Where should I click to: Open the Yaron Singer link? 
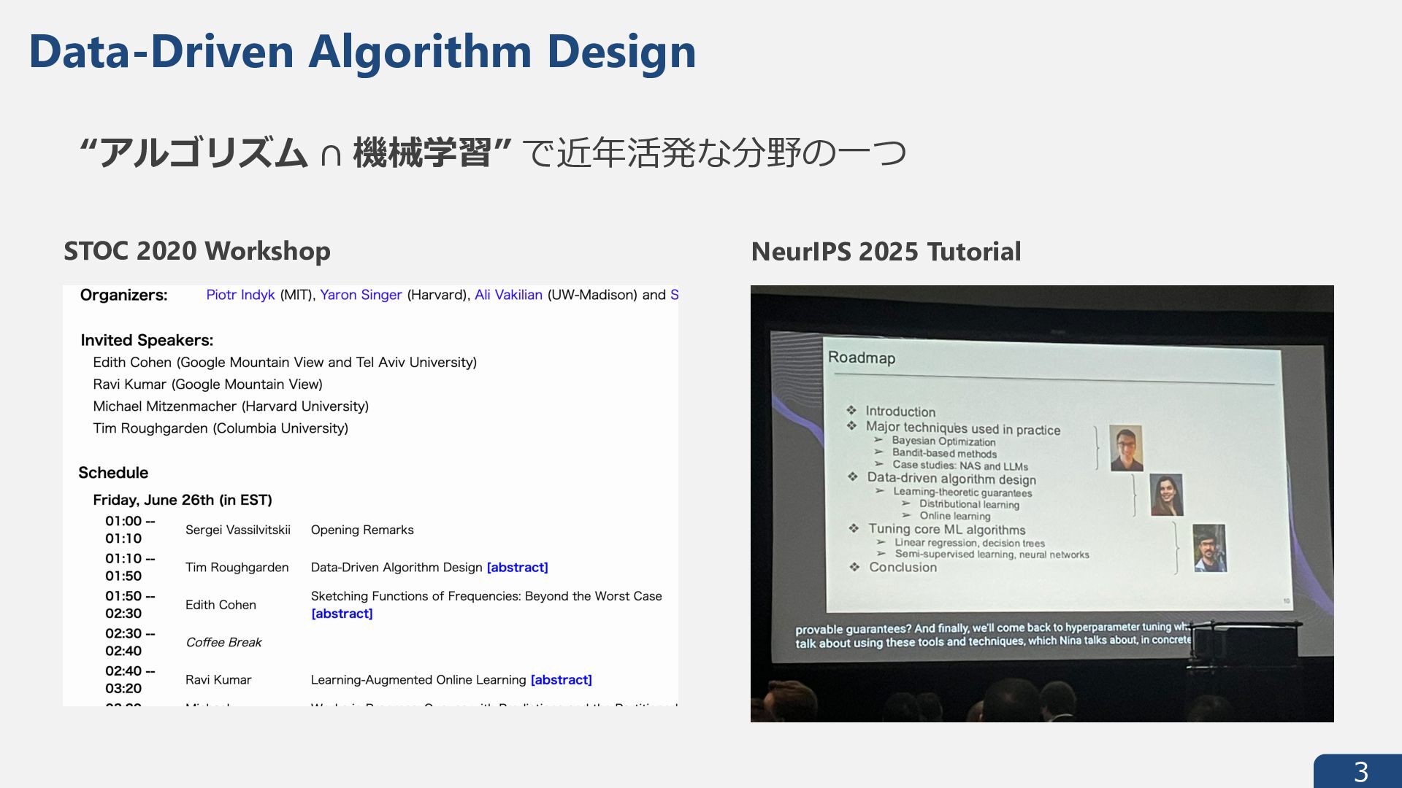[x=361, y=295]
